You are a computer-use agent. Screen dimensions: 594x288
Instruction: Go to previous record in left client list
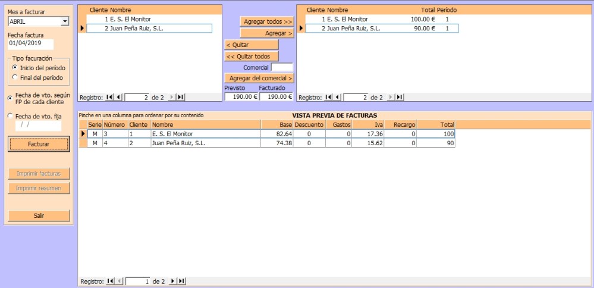(118, 97)
